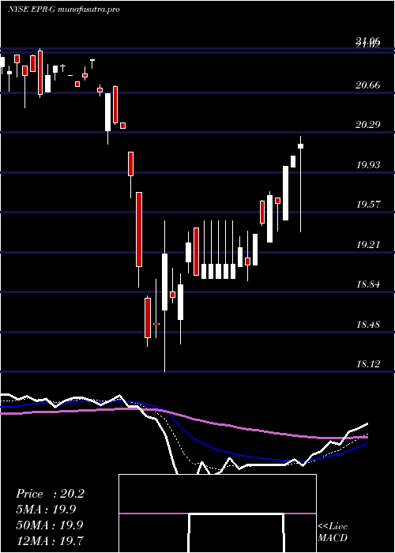Click the 18.12 price axis label

pyautogui.click(x=368, y=363)
